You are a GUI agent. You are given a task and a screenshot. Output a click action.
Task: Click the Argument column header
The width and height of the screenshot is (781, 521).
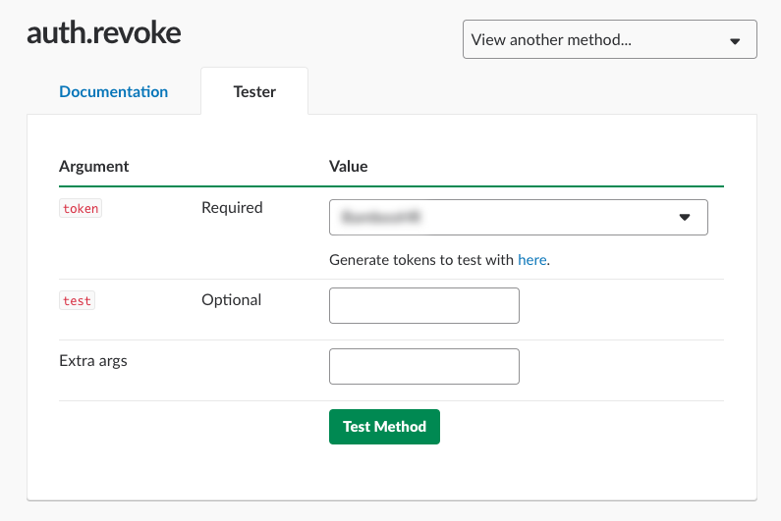point(94,166)
